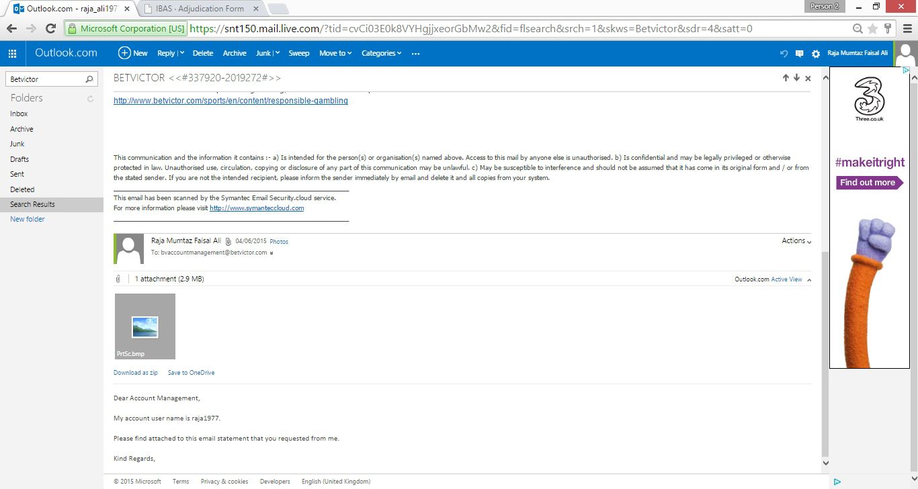
Task: Click the Active View link
Action: click(786, 279)
